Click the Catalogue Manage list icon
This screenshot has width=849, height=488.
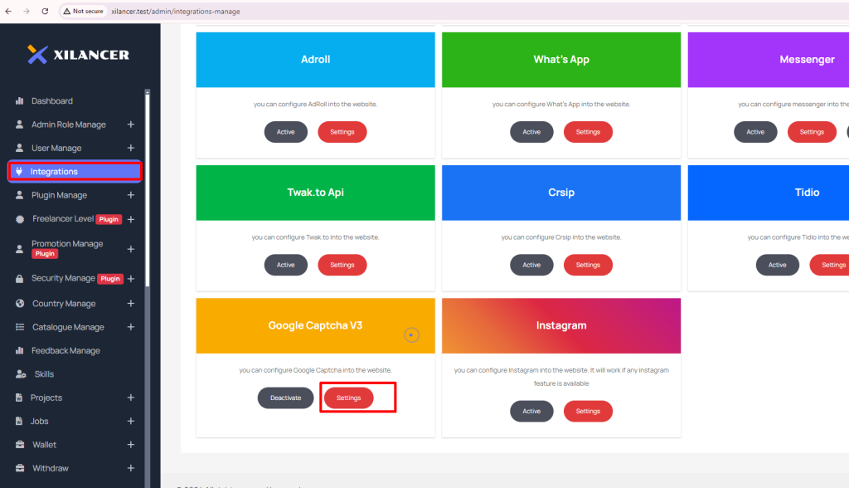(x=20, y=327)
